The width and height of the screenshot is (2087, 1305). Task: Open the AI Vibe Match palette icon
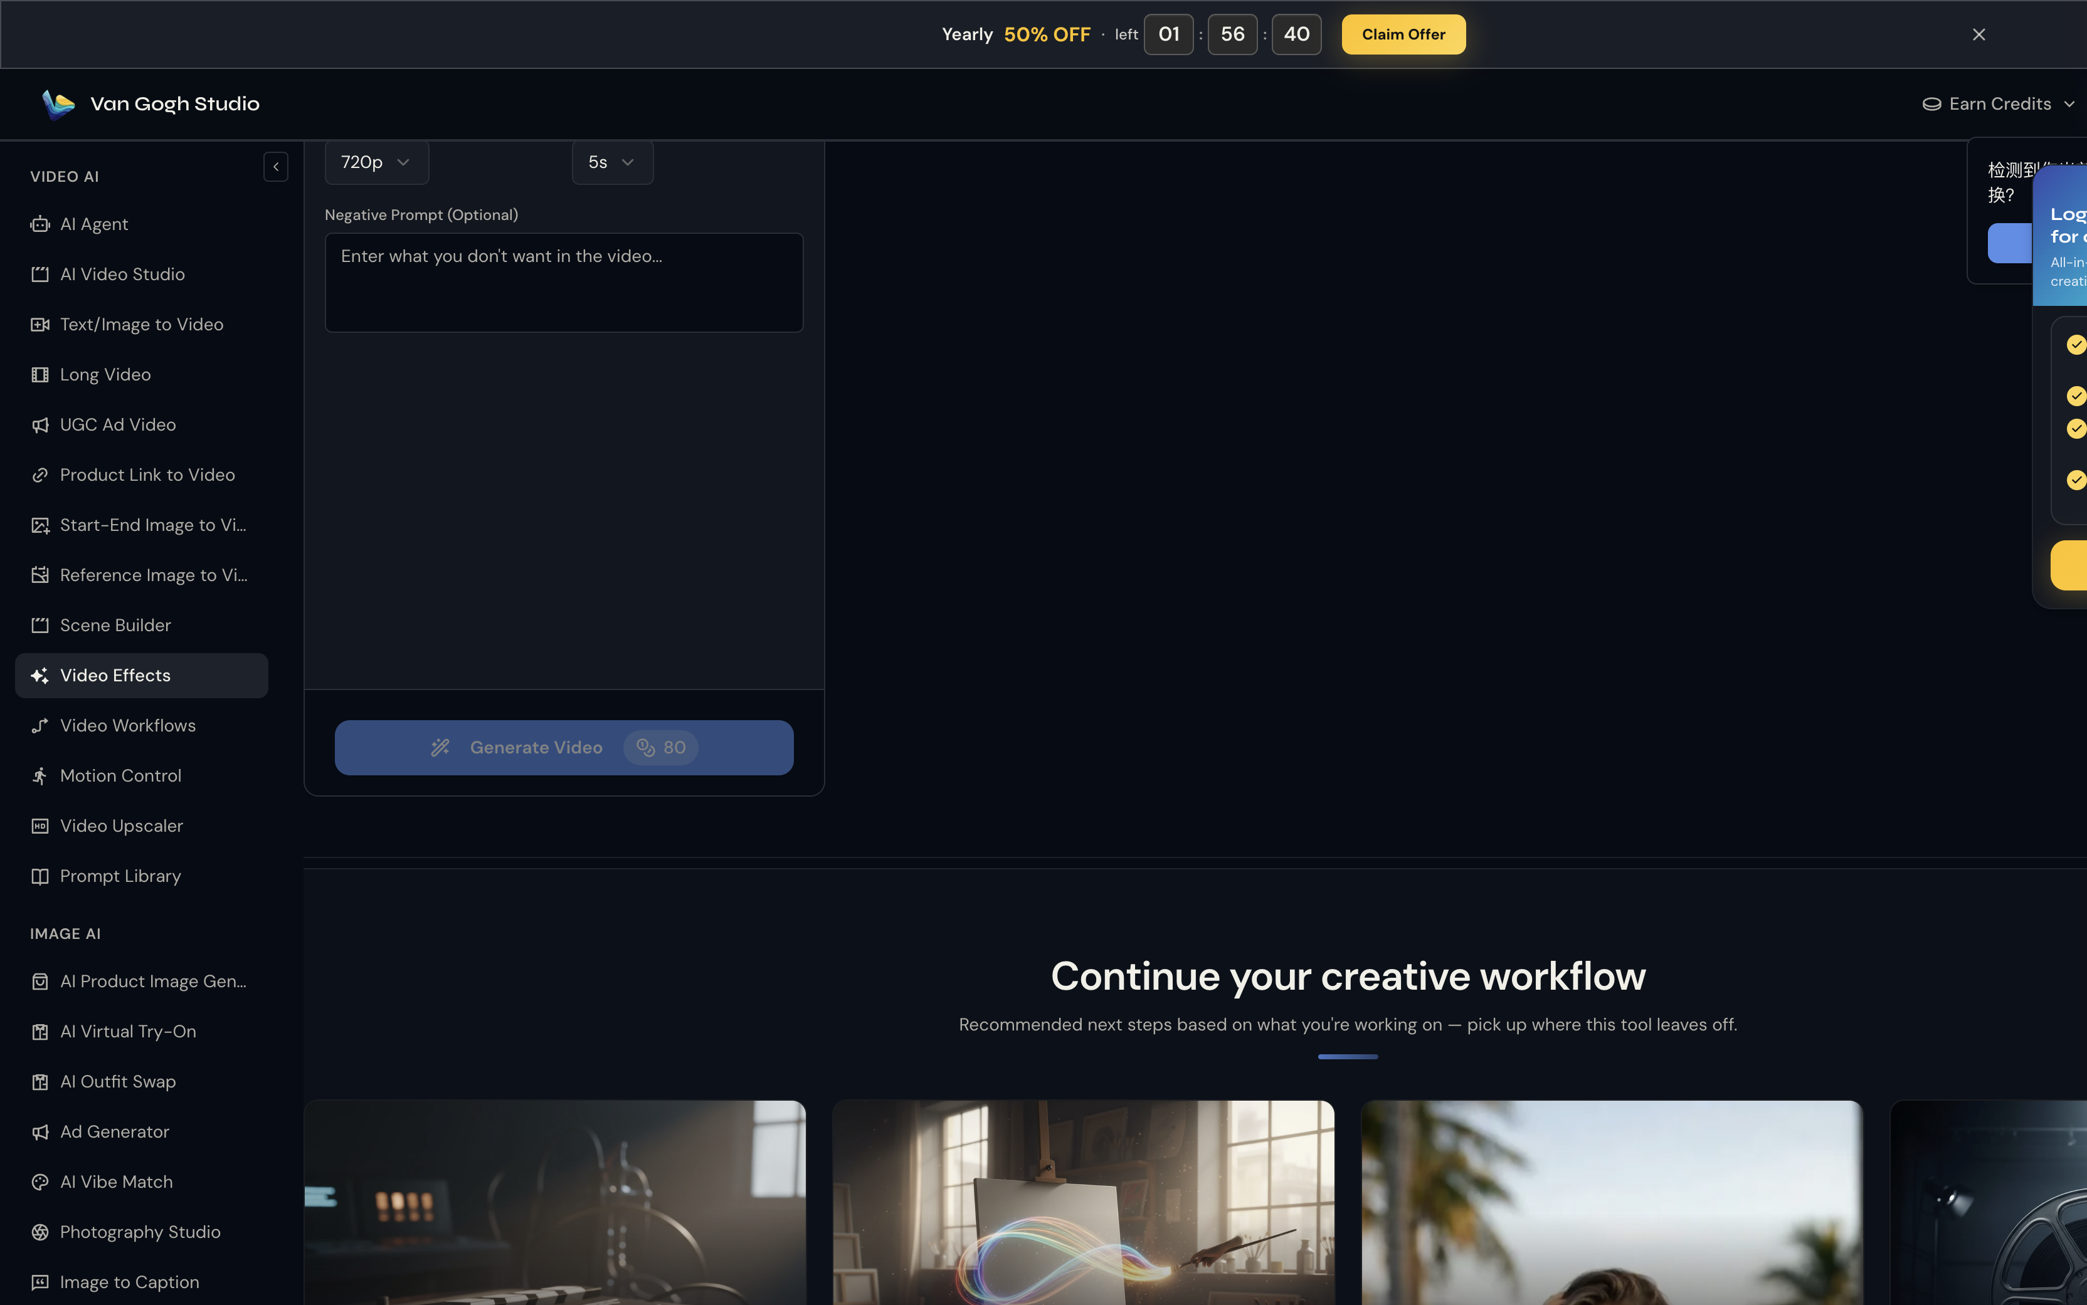point(40,1182)
